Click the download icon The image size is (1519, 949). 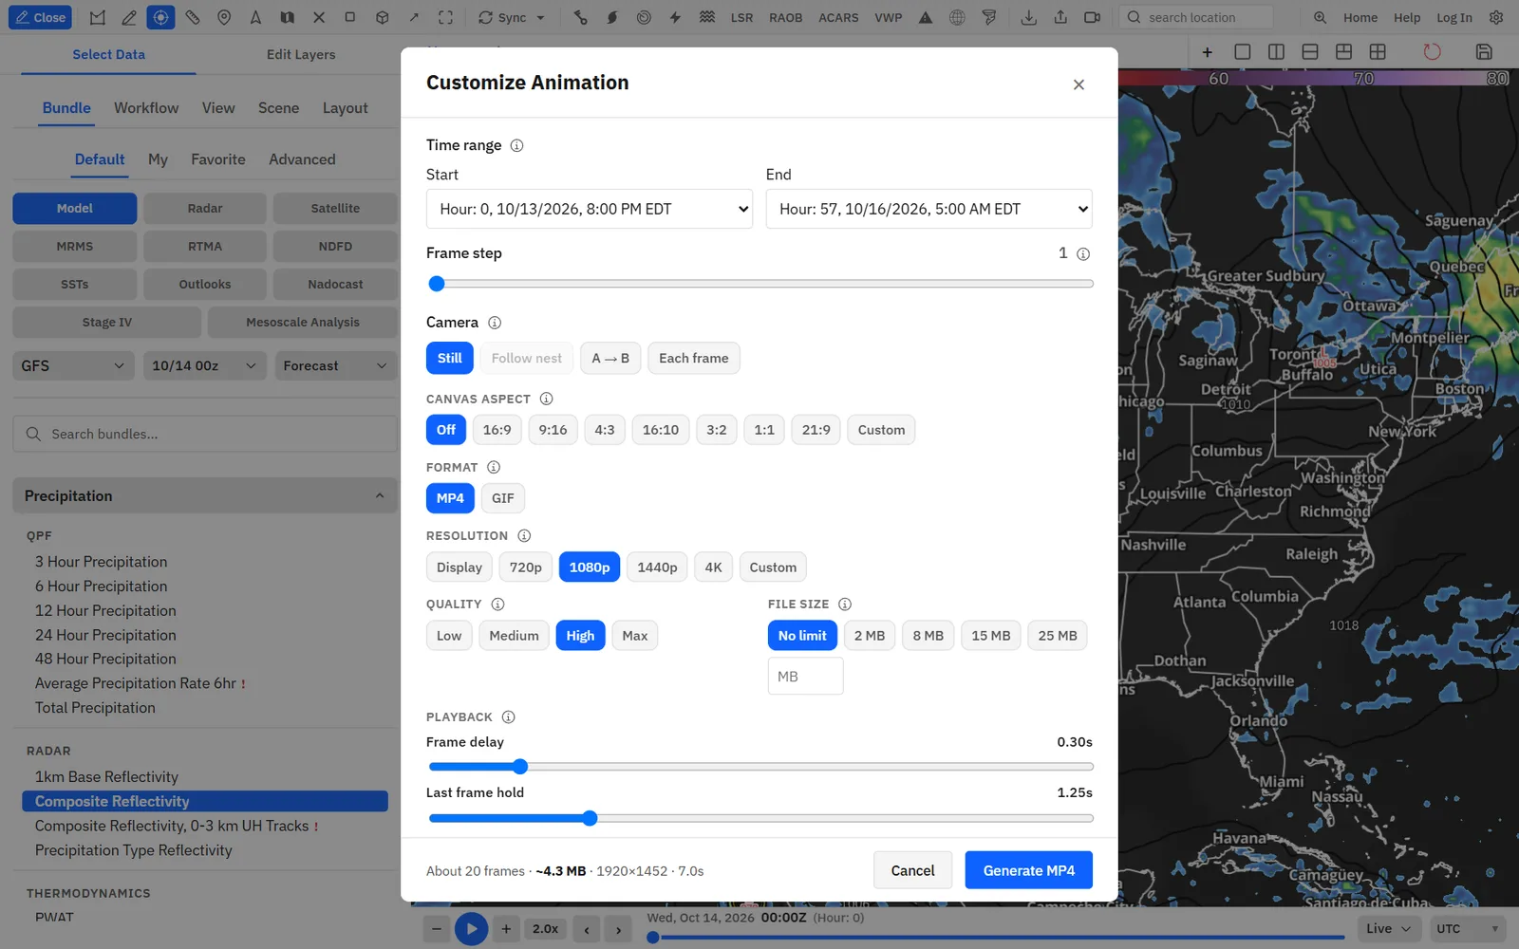pos(1028,17)
